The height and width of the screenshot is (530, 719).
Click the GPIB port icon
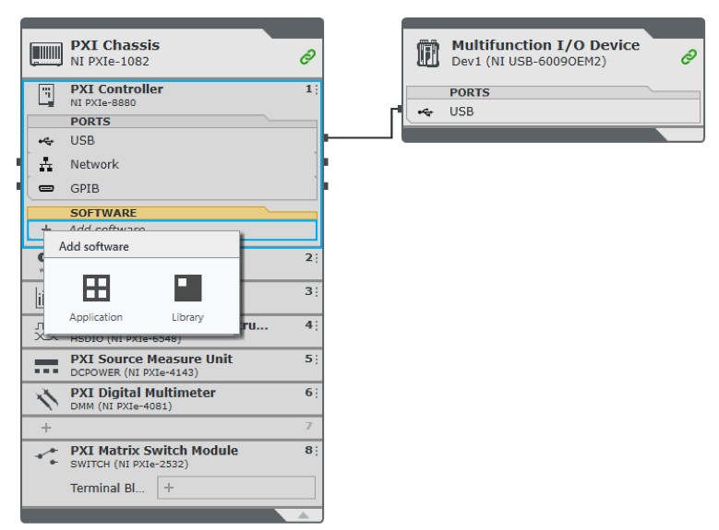coord(46,188)
